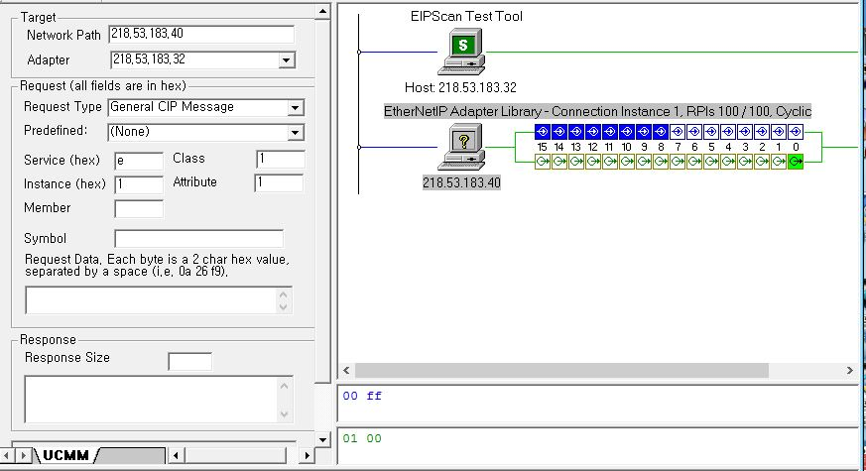
Task: Click the Request Data scroll down arrow
Action: 284,307
